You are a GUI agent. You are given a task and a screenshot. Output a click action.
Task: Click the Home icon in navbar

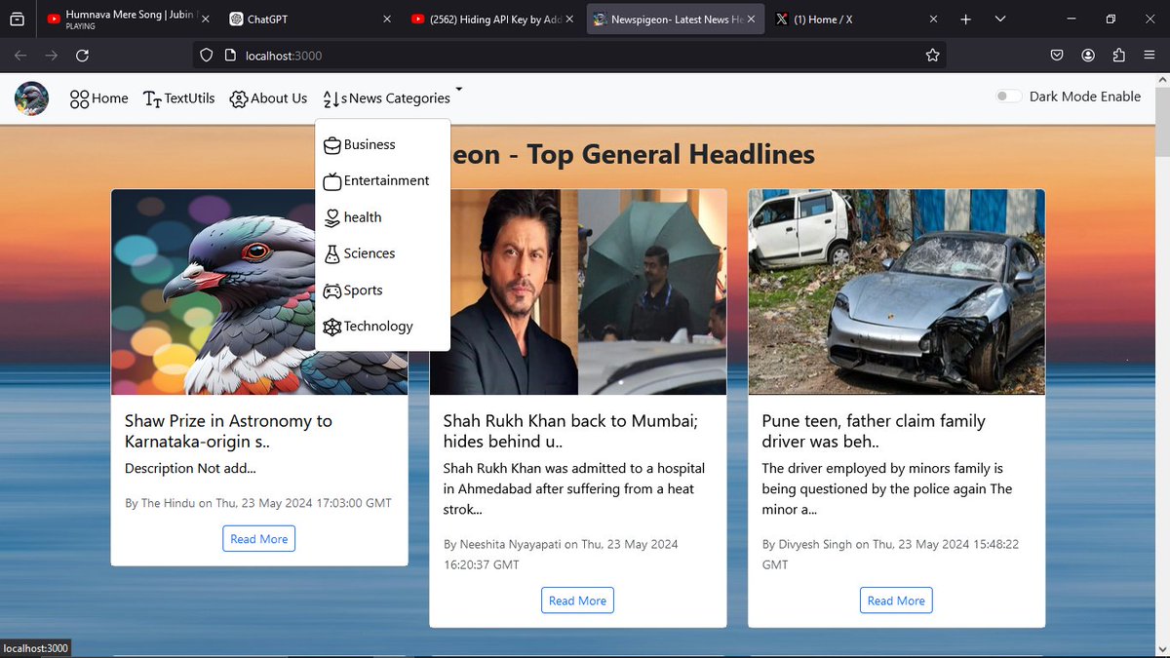pyautogui.click(x=79, y=98)
